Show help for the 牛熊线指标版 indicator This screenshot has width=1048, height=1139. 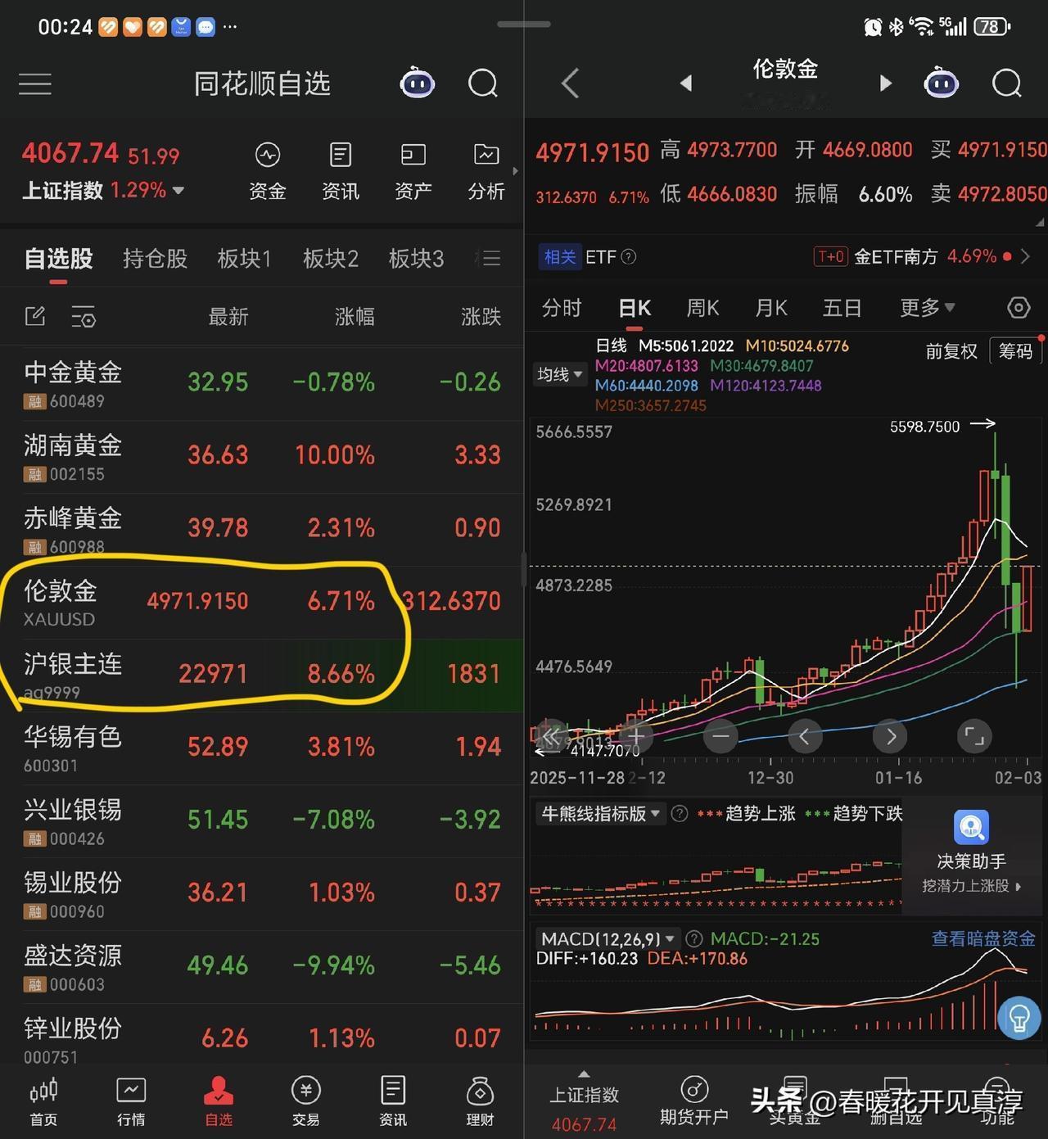pos(679,814)
